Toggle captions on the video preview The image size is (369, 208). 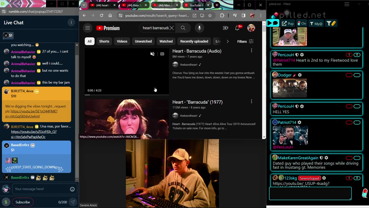pyautogui.click(x=162, y=54)
